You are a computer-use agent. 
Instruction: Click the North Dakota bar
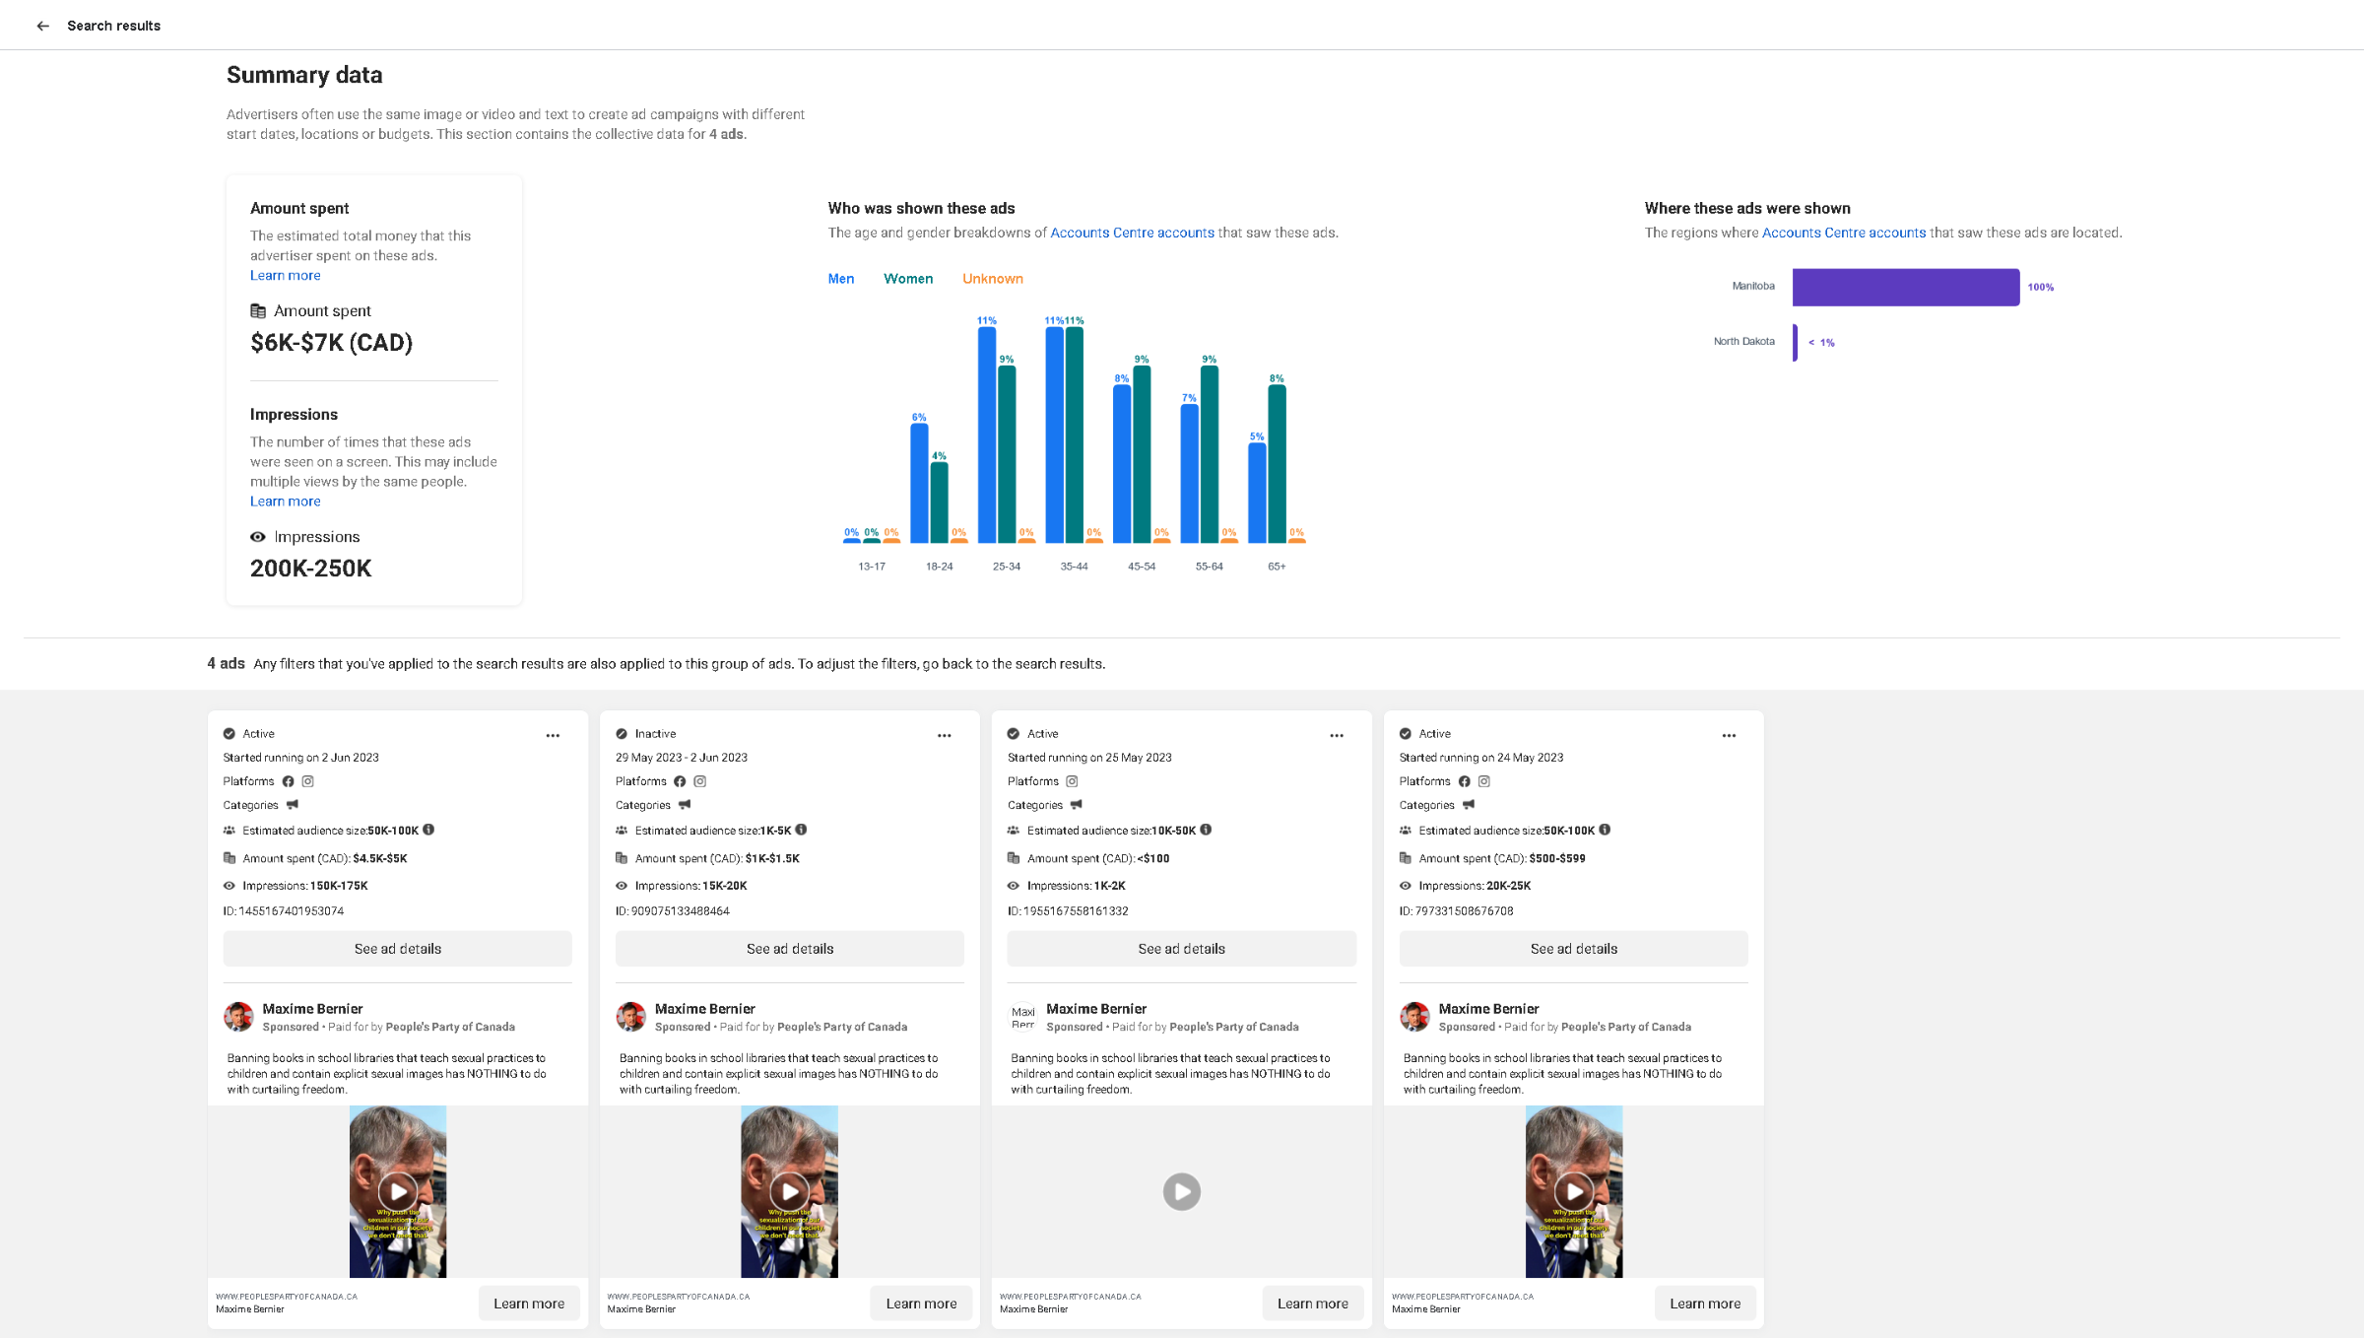click(x=1795, y=342)
